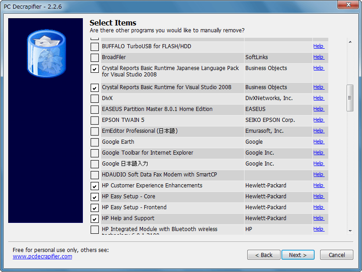362x272 pixels.
Task: Click the Help link for DivX
Action: click(319, 98)
